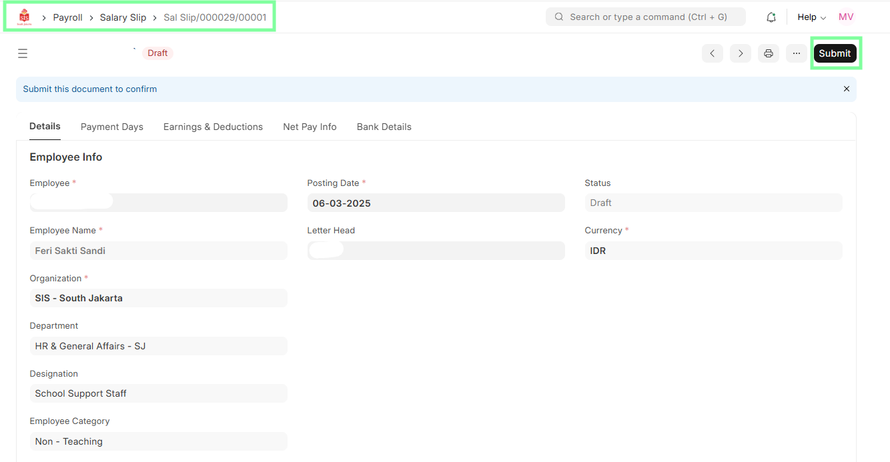Click the SIS organization logo icon

[x=24, y=17]
